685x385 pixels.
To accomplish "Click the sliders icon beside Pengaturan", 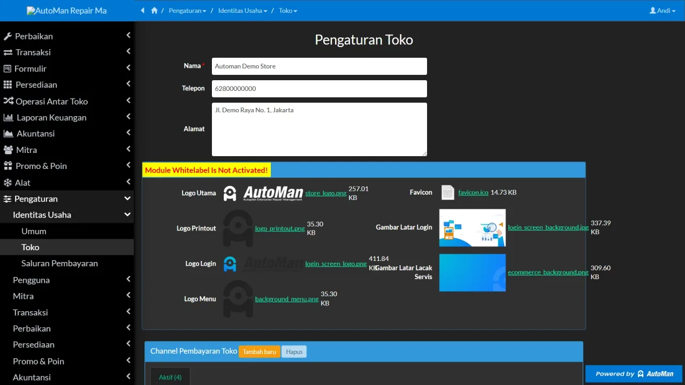I will (7, 199).
